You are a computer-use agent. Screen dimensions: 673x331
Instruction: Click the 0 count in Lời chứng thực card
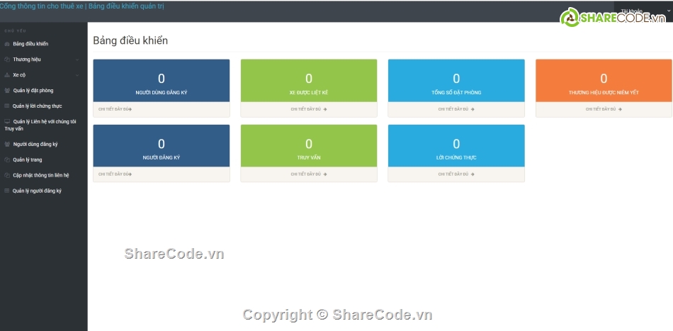[x=456, y=144]
